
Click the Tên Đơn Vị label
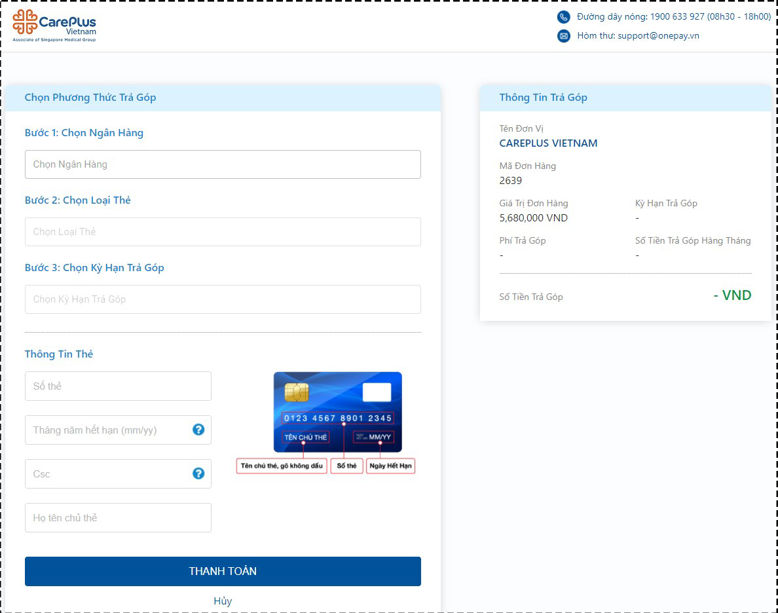coord(521,129)
